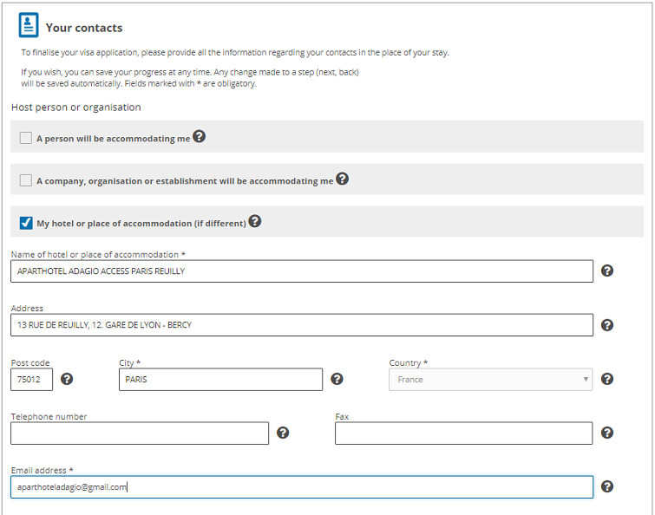
Task: Click help icon beside hotel name field
Action: 607,271
